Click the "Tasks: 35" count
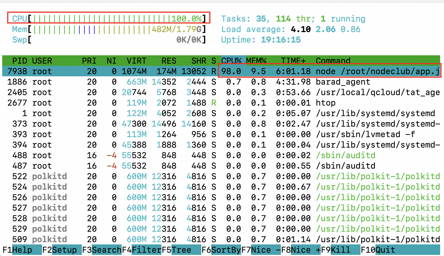 pyautogui.click(x=244, y=19)
